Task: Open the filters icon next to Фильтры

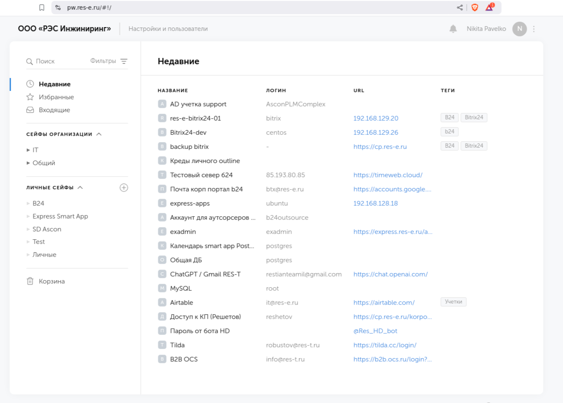Action: tap(124, 61)
